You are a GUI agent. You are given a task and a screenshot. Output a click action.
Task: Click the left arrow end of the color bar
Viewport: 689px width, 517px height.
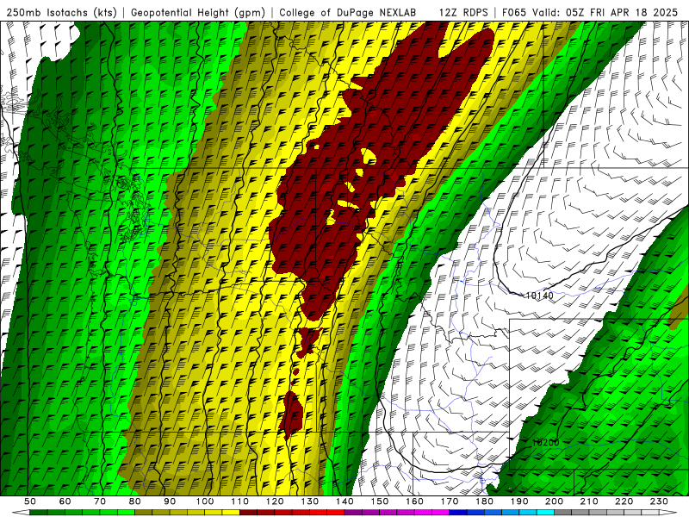[21, 513]
